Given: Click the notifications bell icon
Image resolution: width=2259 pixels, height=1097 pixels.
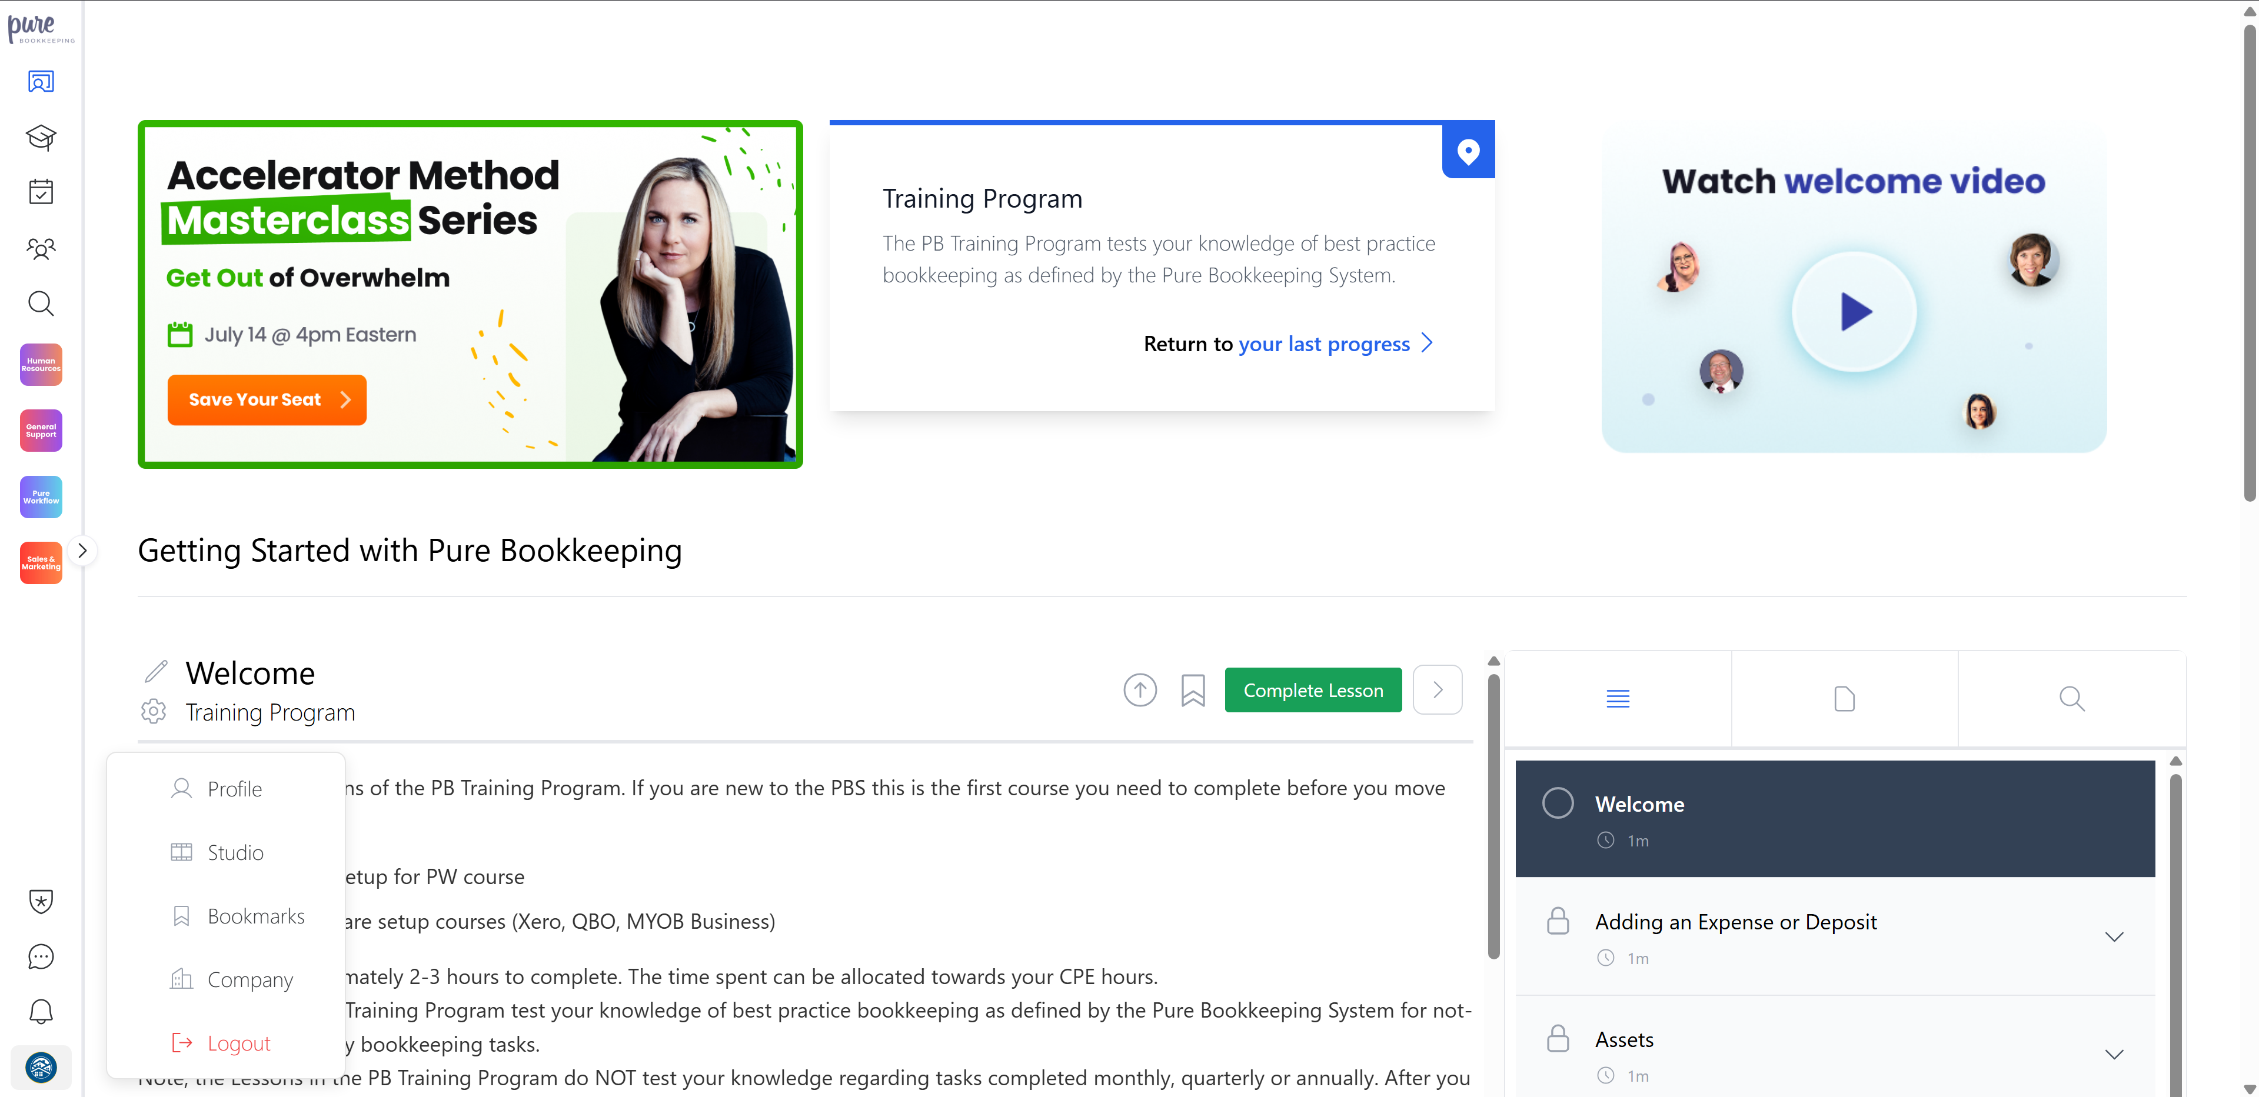Looking at the screenshot, I should (41, 1011).
